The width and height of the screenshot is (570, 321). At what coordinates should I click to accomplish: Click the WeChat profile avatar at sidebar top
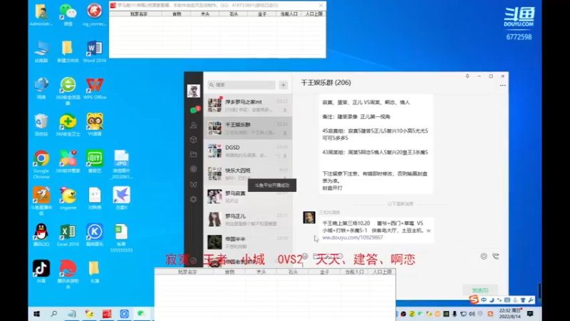193,91
